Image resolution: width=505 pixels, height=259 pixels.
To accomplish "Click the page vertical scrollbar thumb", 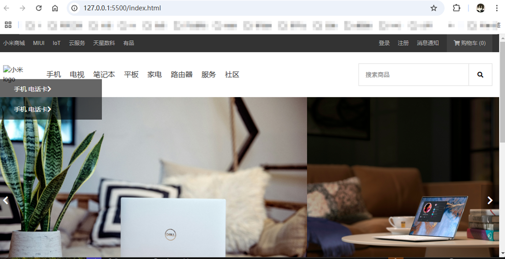I will [x=502, y=92].
